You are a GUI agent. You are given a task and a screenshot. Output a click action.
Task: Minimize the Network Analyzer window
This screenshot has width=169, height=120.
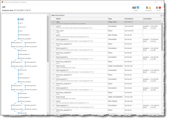click(150, 2)
